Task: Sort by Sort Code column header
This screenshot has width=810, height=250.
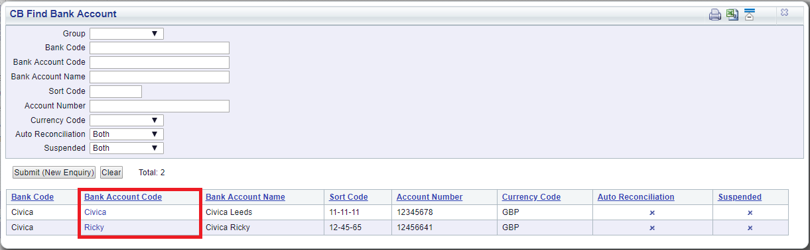Action: [348, 197]
